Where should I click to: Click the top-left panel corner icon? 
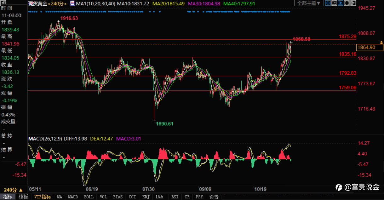coord(3,2)
